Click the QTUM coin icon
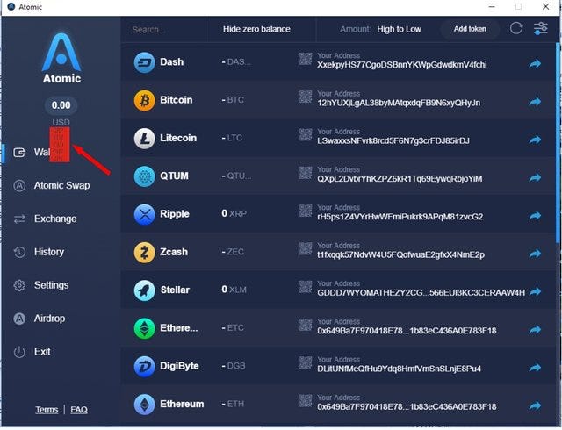Viewport: 562px width, 430px height. coord(144,176)
